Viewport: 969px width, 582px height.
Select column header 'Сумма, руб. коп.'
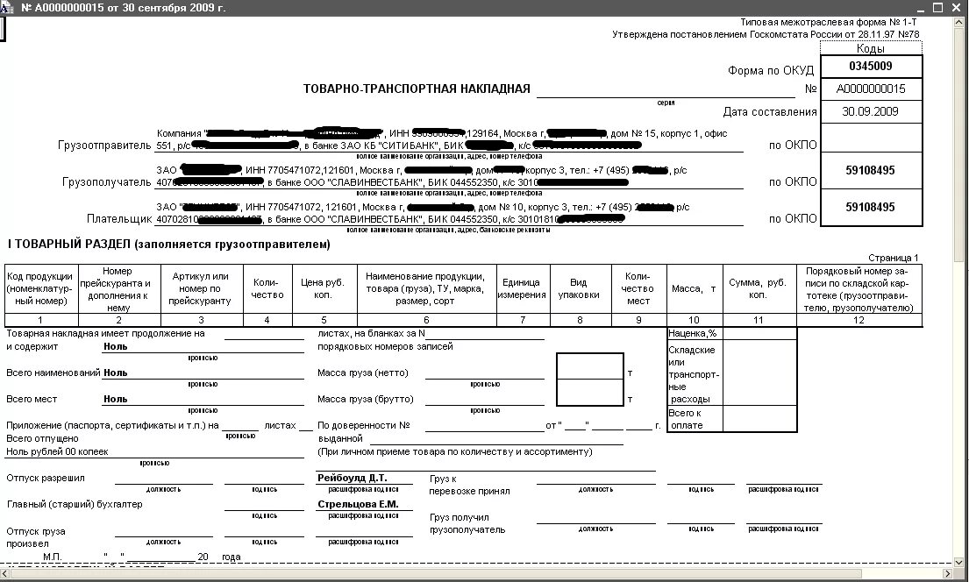pos(759,289)
